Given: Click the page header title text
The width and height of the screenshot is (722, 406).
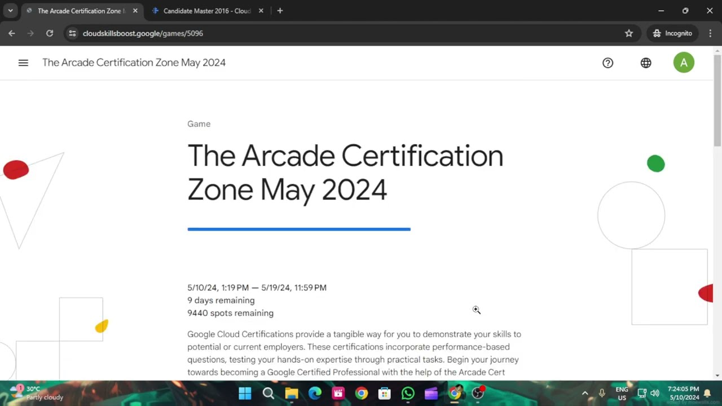Looking at the screenshot, I should [x=134, y=63].
